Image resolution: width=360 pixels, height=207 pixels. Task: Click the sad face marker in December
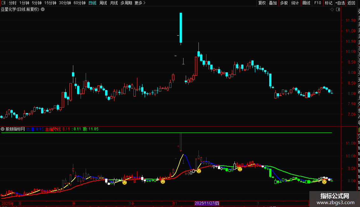240,169
